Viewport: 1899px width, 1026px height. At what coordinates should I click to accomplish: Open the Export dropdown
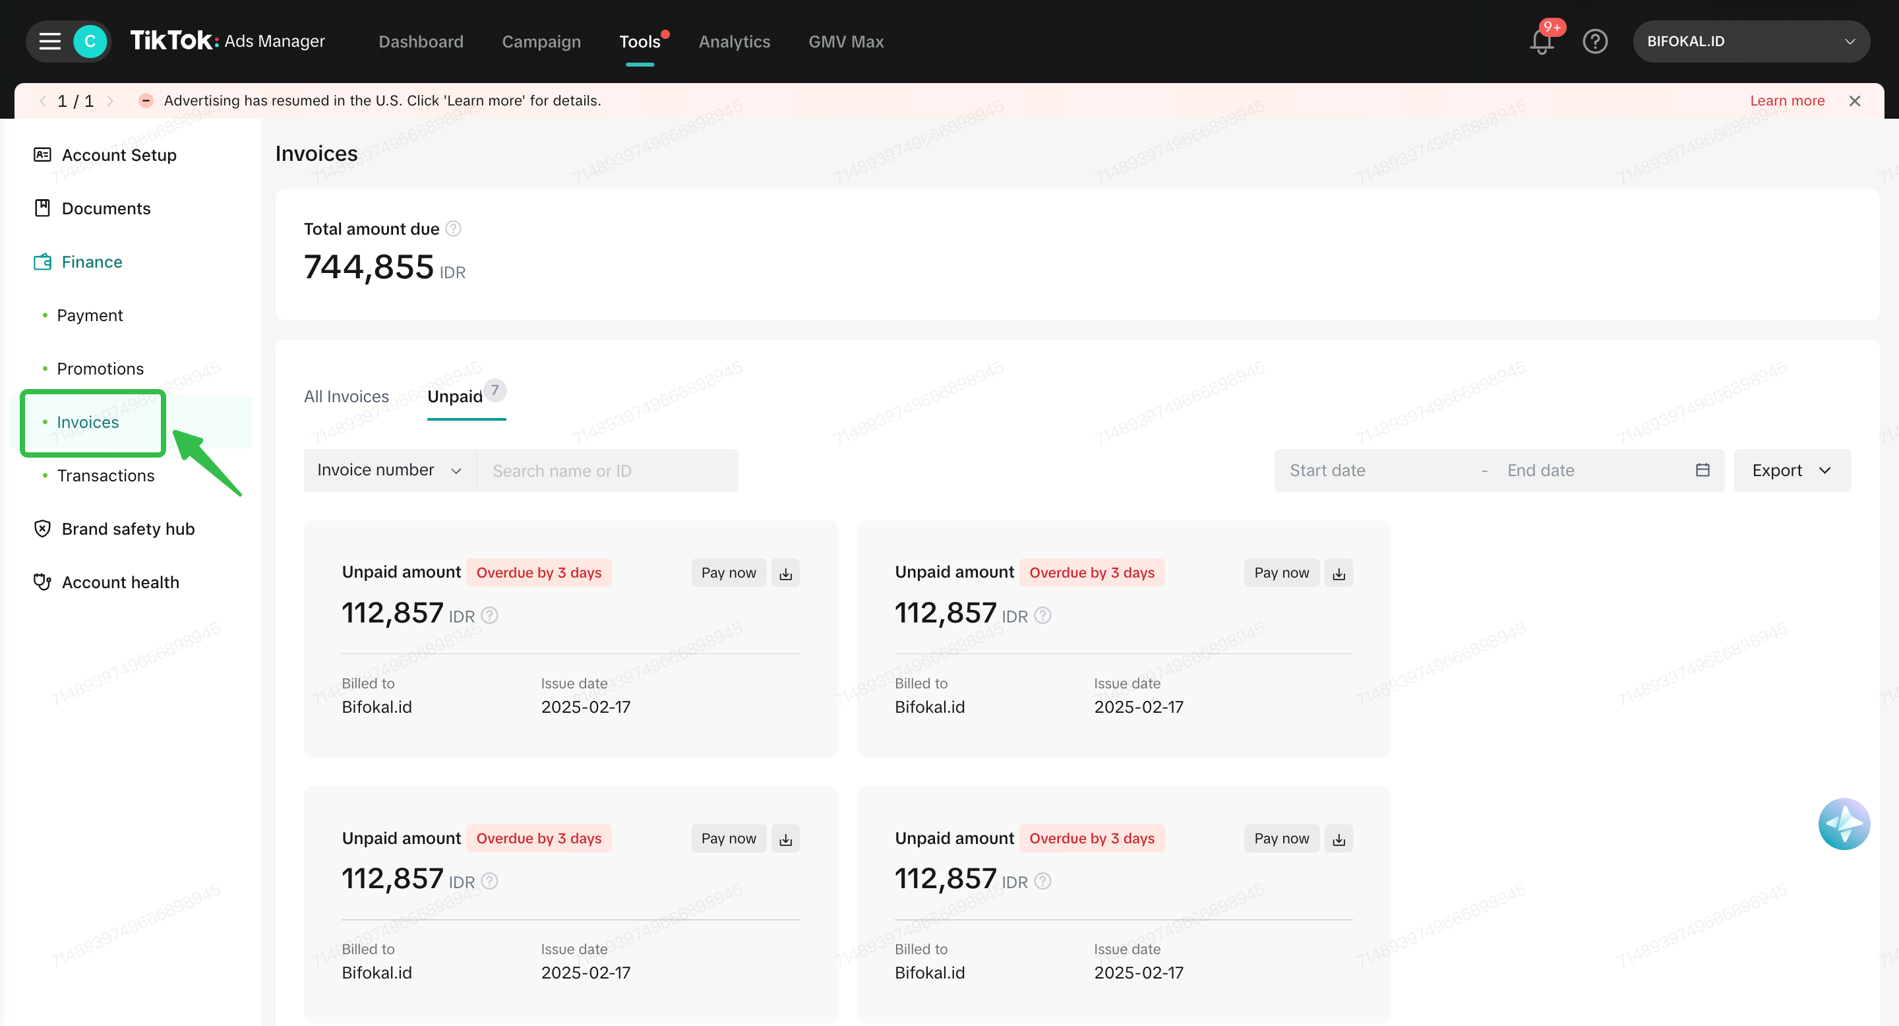coord(1792,470)
